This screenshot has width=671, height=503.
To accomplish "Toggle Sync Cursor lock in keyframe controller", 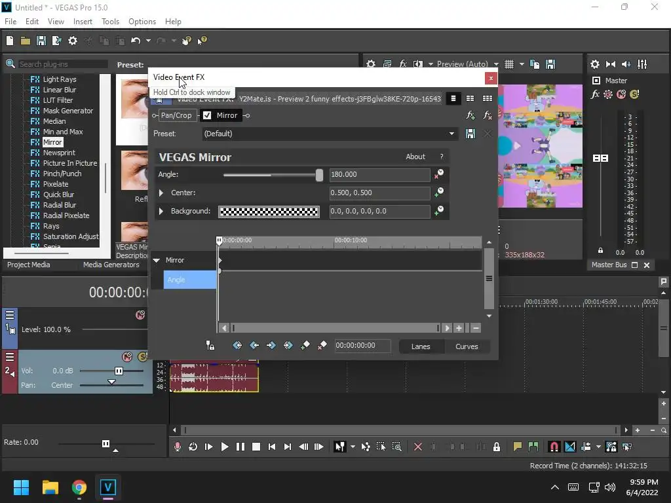I will click(x=210, y=345).
